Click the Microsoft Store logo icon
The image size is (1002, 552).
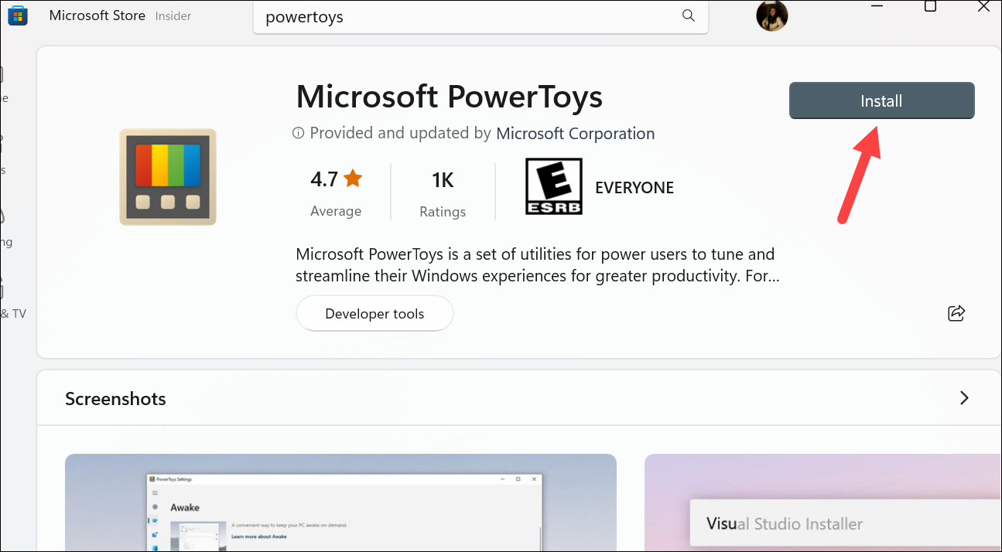tap(18, 16)
